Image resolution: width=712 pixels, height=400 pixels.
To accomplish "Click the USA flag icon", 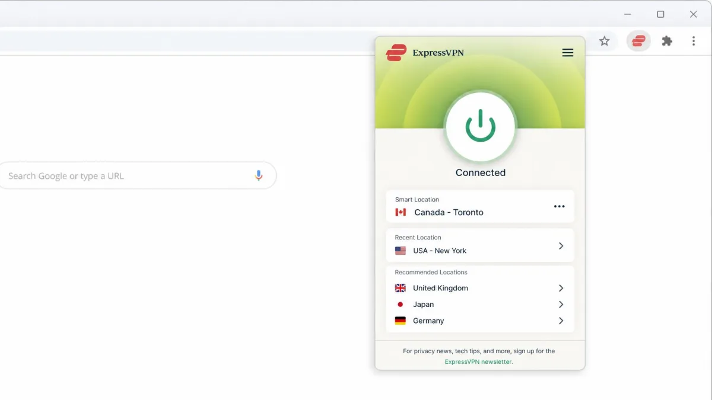I will tap(401, 251).
